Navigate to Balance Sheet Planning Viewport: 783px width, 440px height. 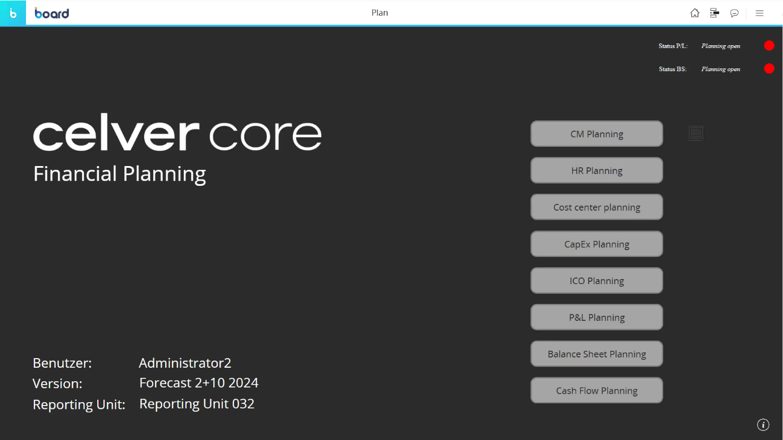[x=596, y=354]
